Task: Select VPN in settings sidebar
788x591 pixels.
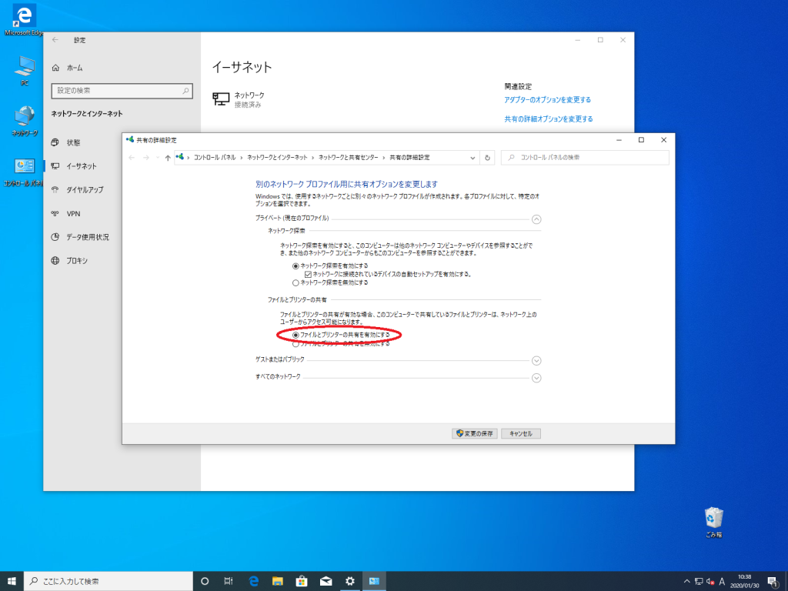Action: point(73,213)
